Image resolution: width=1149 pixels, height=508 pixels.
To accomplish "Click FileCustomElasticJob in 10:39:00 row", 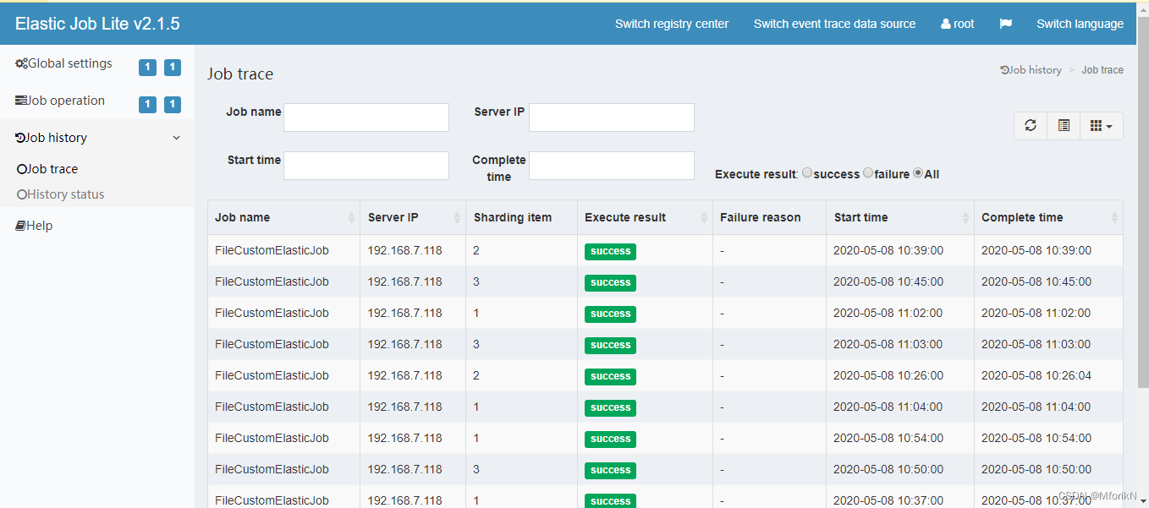I will [x=272, y=250].
